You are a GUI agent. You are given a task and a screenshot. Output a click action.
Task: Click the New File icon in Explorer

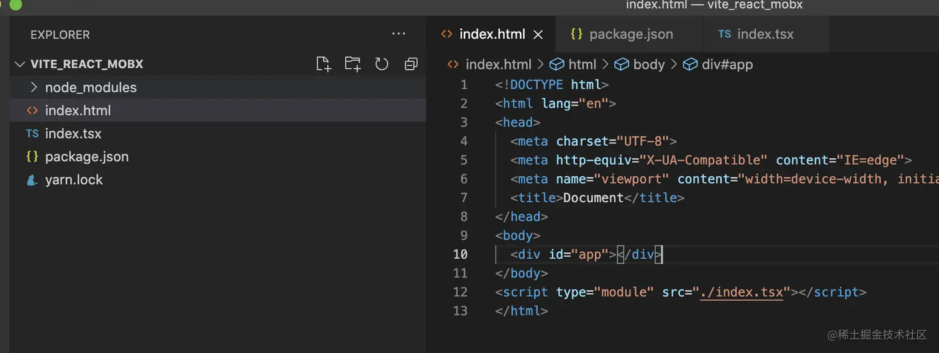pos(324,64)
